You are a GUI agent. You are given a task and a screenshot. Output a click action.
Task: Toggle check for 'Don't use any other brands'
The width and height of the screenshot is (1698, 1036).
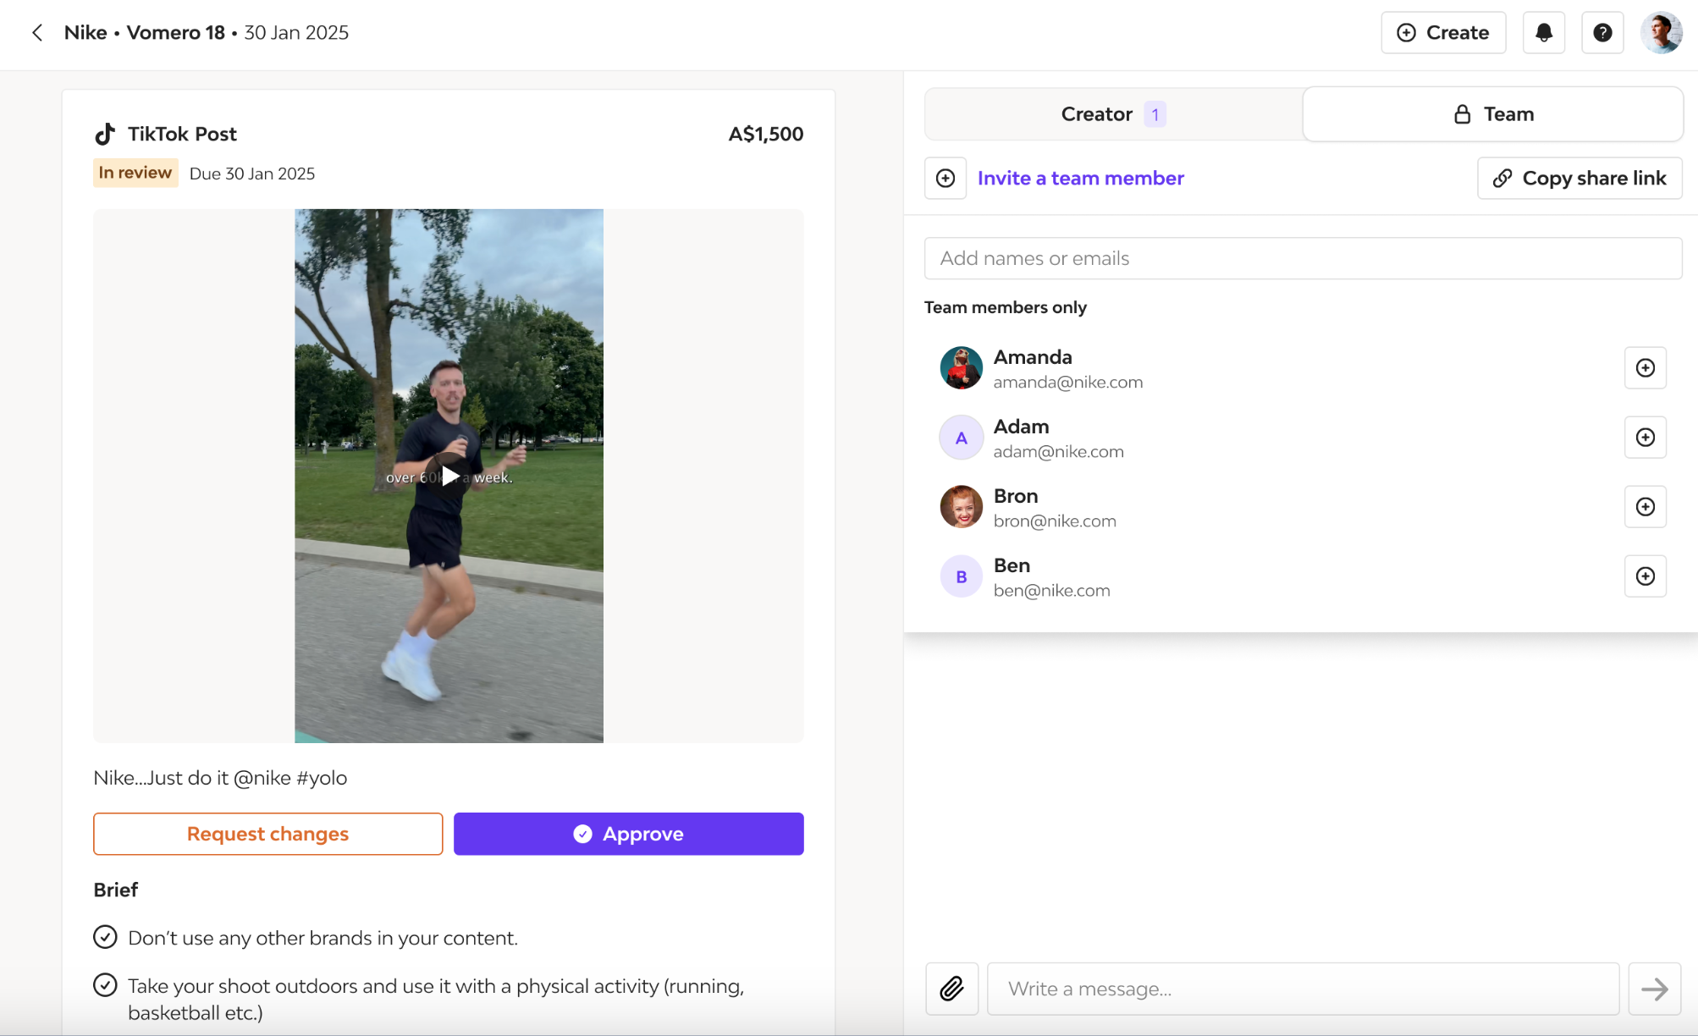tap(105, 937)
